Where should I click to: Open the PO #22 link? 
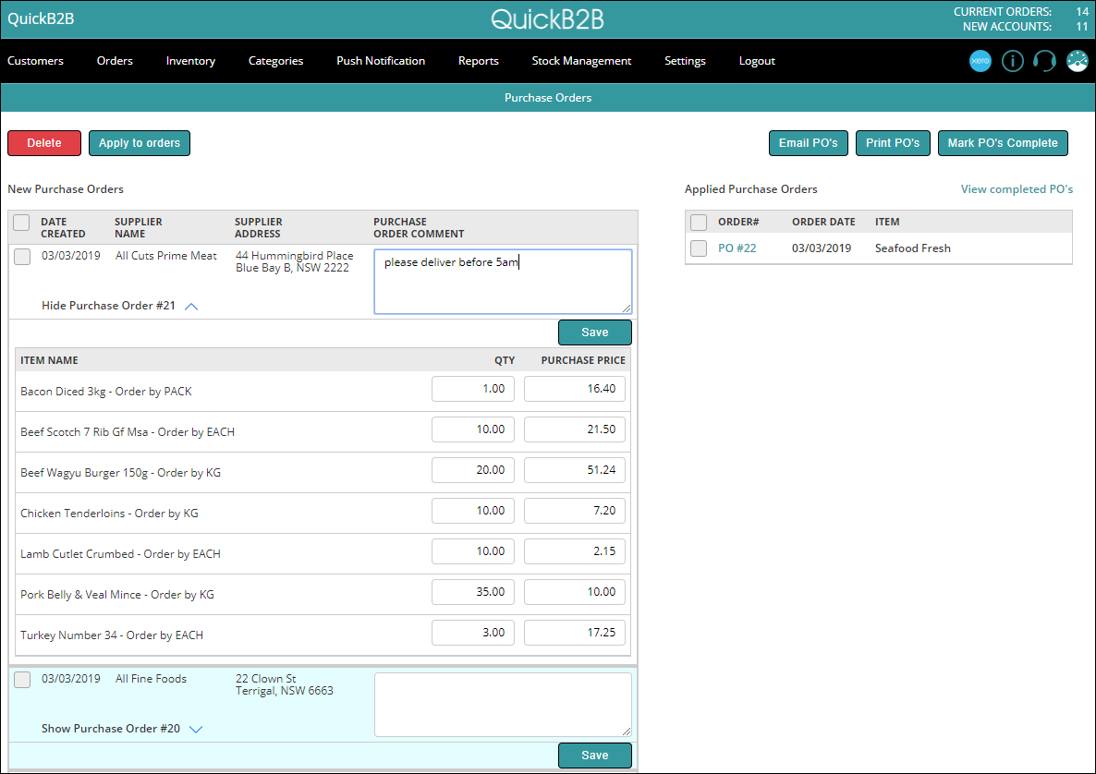pyautogui.click(x=737, y=248)
